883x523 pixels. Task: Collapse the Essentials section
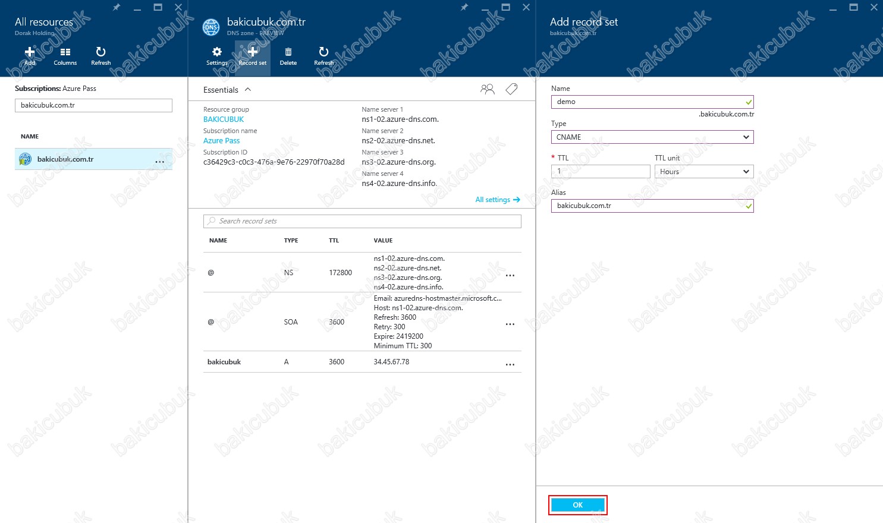(248, 90)
